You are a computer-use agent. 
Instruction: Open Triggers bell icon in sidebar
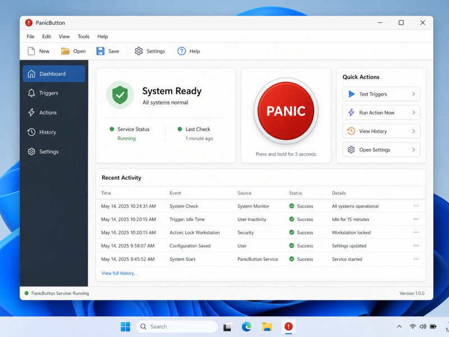[x=31, y=93]
